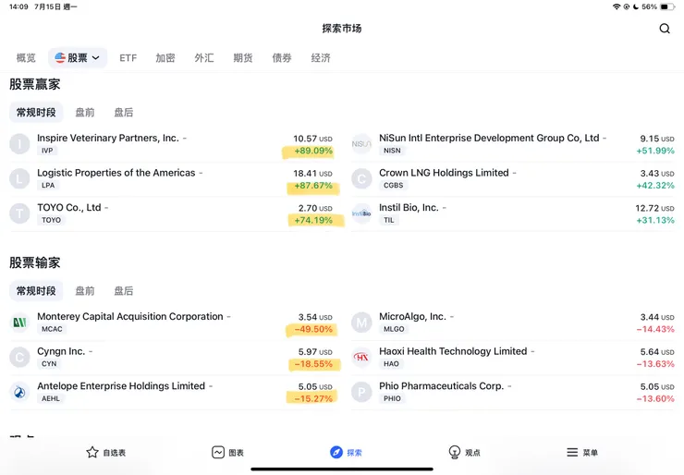Tap the +89.09% change value
This screenshot has width=684, height=475.
tap(313, 151)
